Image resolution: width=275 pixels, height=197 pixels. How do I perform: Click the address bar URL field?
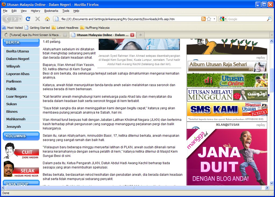click(x=130, y=19)
